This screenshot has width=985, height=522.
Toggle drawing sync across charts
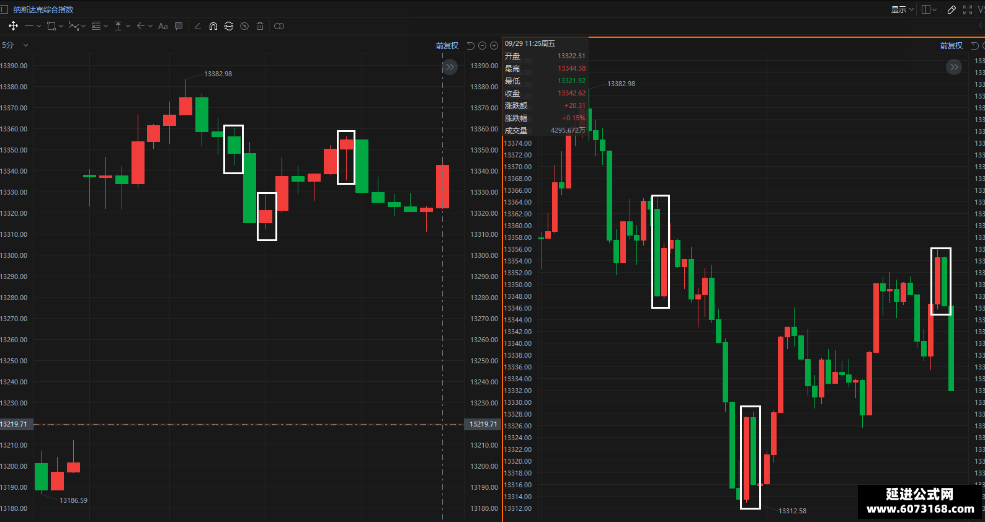coord(229,26)
